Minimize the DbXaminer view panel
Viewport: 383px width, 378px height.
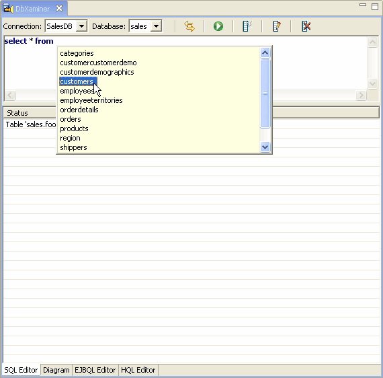363,5
